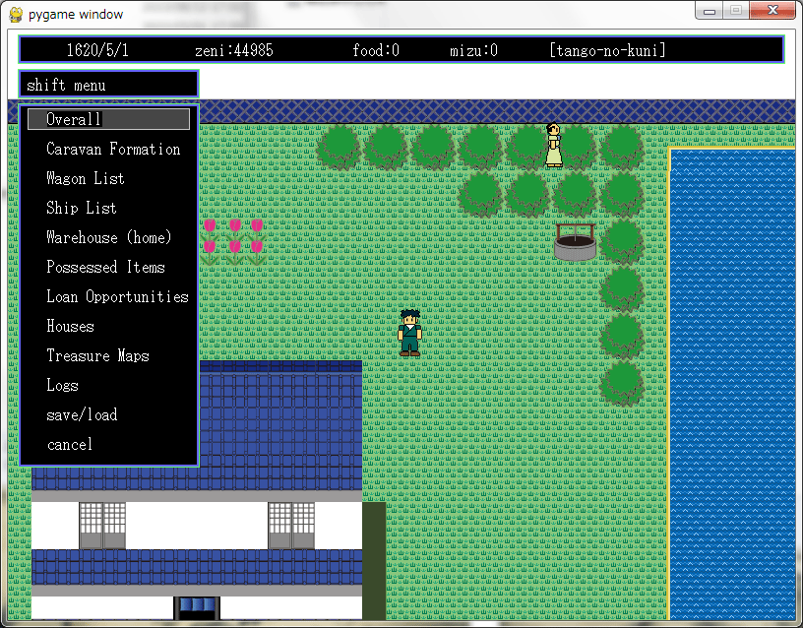803x628 pixels.
Task: Click the pygame snake icon in title bar
Action: click(x=16, y=15)
